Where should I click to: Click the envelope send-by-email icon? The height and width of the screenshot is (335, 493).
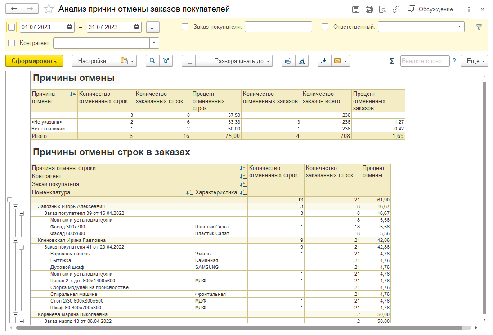[337, 61]
